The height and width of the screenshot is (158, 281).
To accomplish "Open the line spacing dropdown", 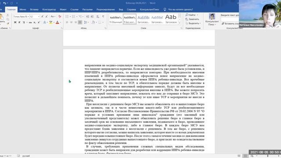I will 86,22.
